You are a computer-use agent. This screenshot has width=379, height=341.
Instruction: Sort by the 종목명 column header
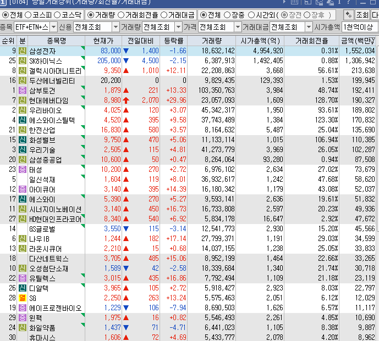57,41
